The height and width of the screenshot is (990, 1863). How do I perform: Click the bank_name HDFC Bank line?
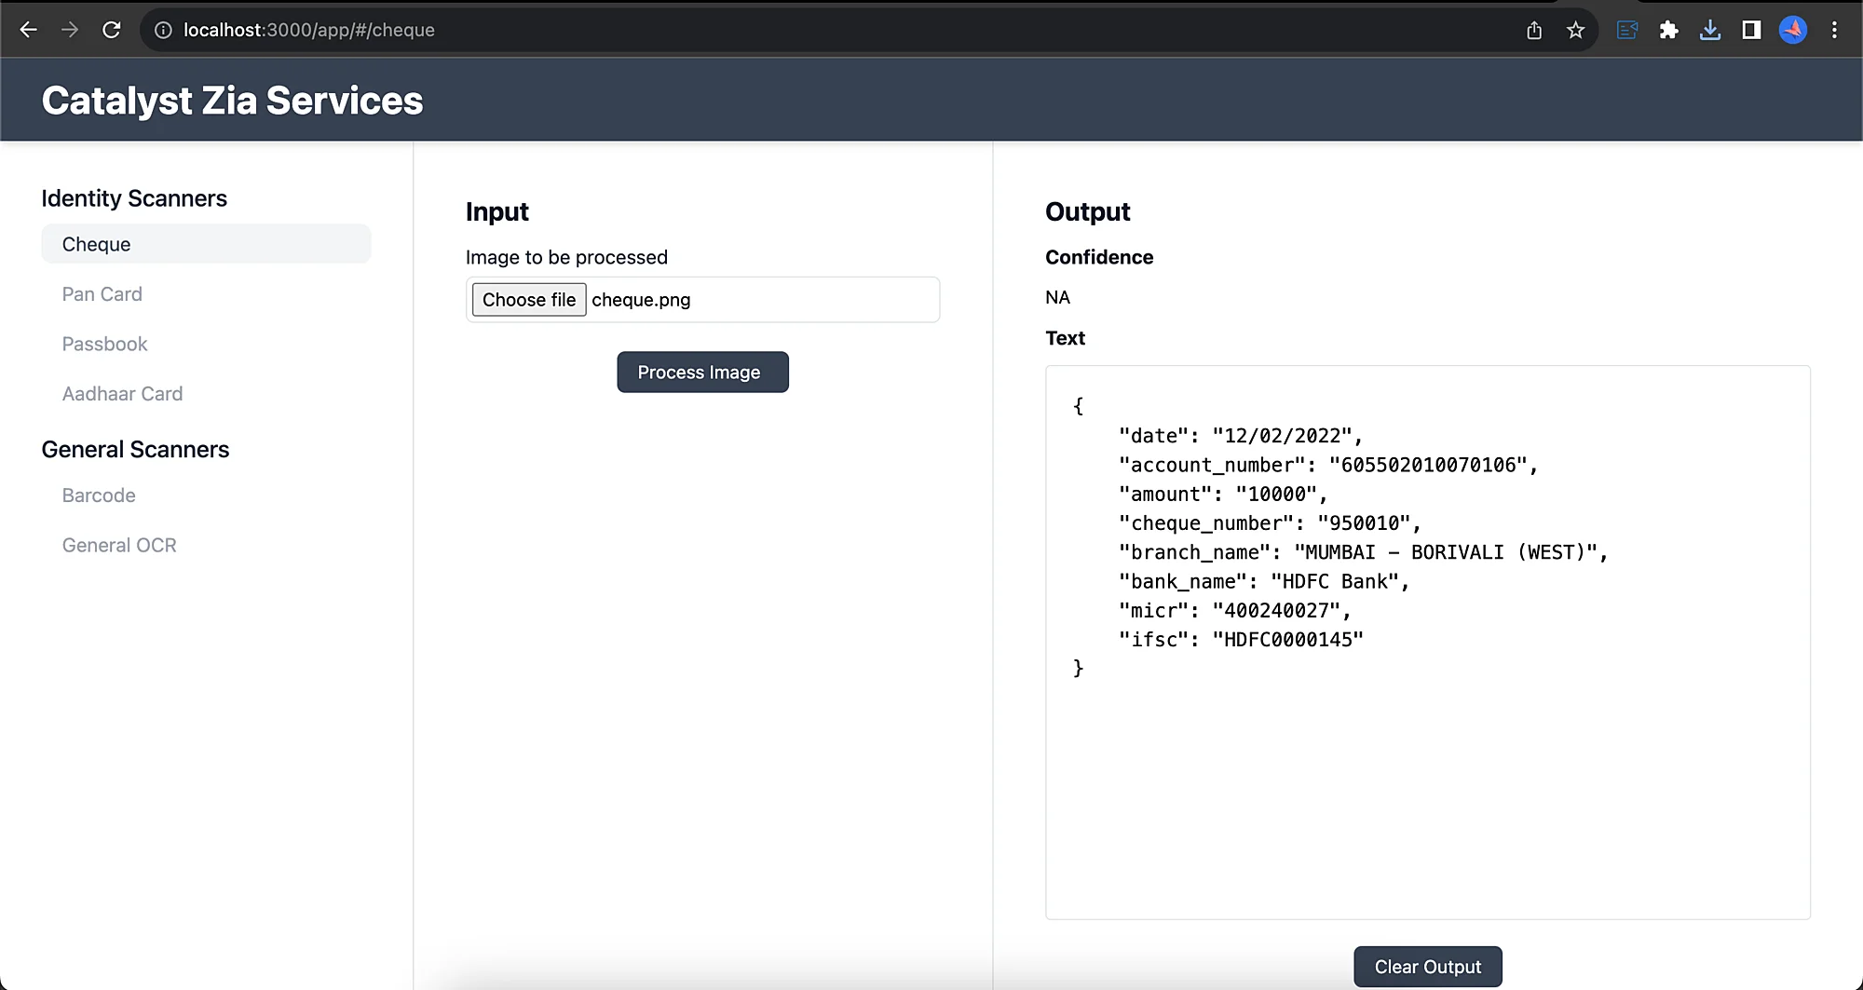(1264, 581)
